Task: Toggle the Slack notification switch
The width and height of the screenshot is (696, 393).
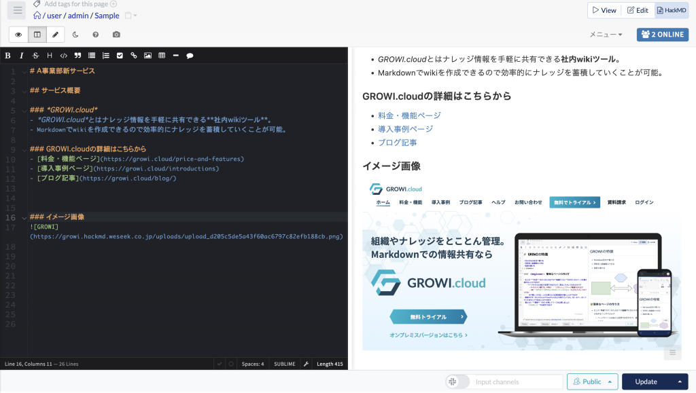Action: 457,382
